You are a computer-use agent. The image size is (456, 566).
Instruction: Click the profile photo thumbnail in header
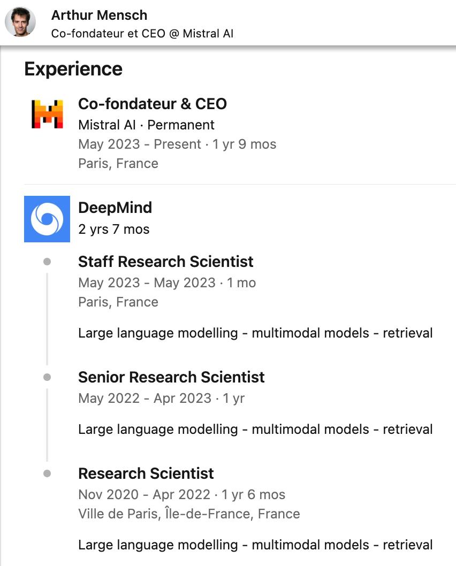click(x=20, y=22)
